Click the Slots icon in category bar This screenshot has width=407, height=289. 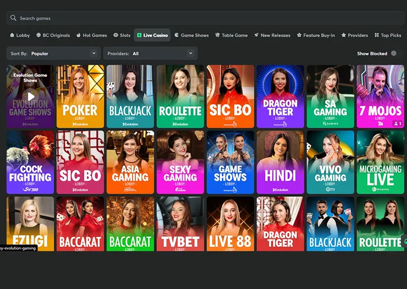click(116, 35)
